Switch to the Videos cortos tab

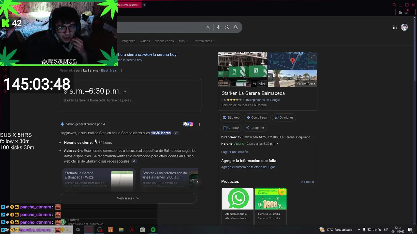point(164,41)
